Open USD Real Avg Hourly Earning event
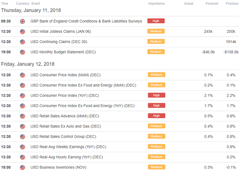Viewport: 239px width, 171px height. [67, 157]
